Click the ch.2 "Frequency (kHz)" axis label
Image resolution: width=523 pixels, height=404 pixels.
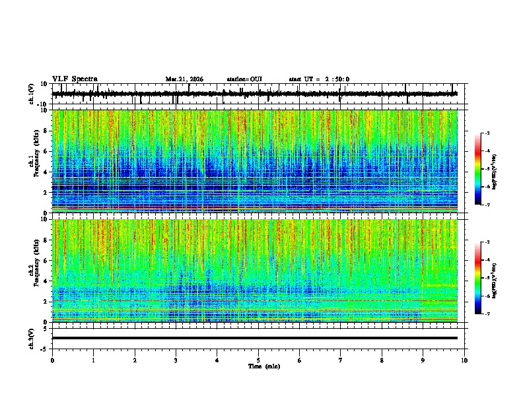click(x=36, y=263)
